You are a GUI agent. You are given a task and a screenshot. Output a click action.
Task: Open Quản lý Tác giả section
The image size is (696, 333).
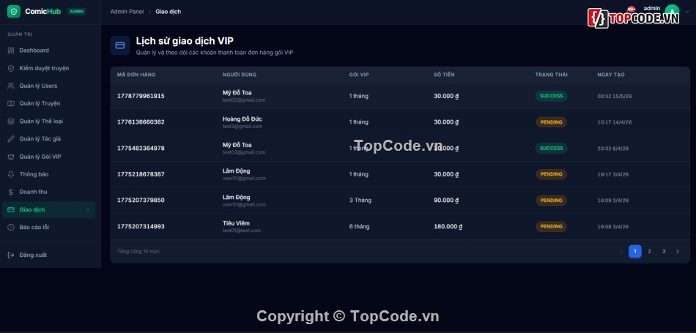[x=49, y=139]
